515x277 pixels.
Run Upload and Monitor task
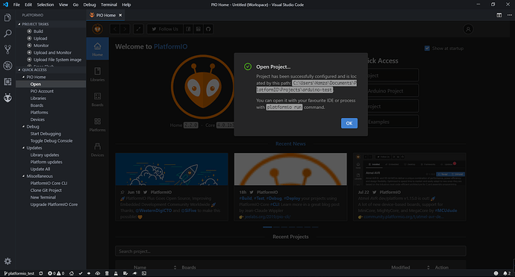tap(52, 52)
